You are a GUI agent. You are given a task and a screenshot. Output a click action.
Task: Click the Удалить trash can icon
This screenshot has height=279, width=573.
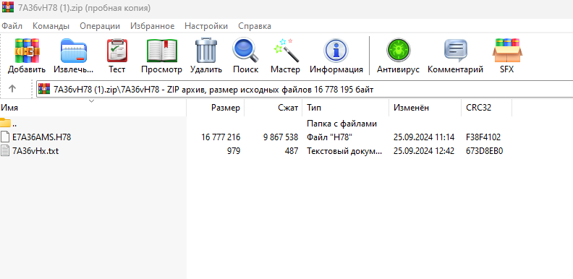(206, 50)
